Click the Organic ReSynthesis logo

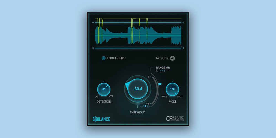point(175,118)
